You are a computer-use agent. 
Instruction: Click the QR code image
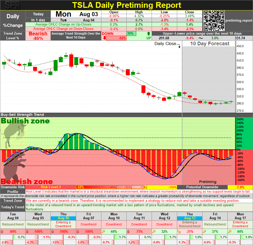click(214, 21)
